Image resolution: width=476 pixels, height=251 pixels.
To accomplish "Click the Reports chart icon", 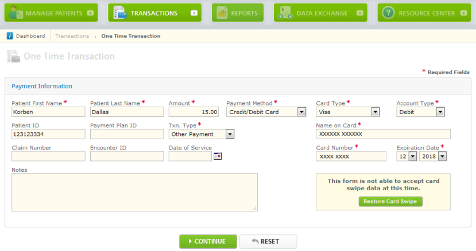I will click(x=222, y=13).
